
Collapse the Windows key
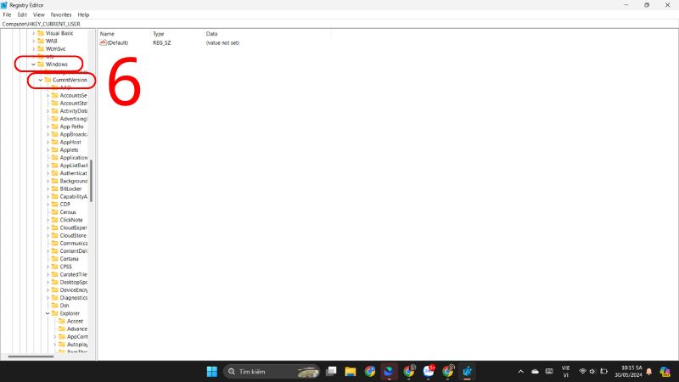(33, 65)
